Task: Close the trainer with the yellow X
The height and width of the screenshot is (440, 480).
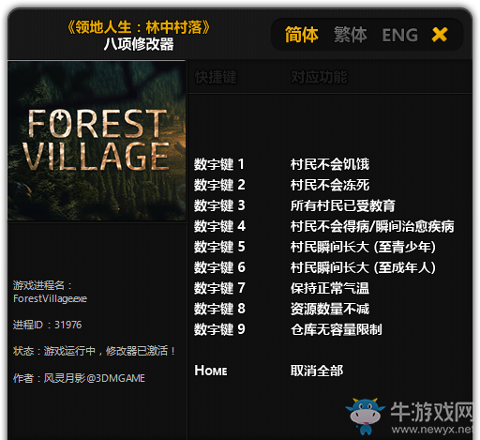Action: click(x=440, y=35)
